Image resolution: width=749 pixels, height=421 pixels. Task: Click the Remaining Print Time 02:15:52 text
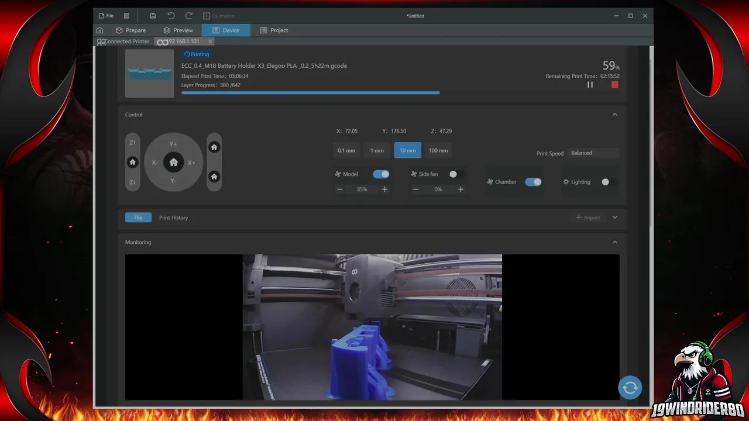pos(583,76)
